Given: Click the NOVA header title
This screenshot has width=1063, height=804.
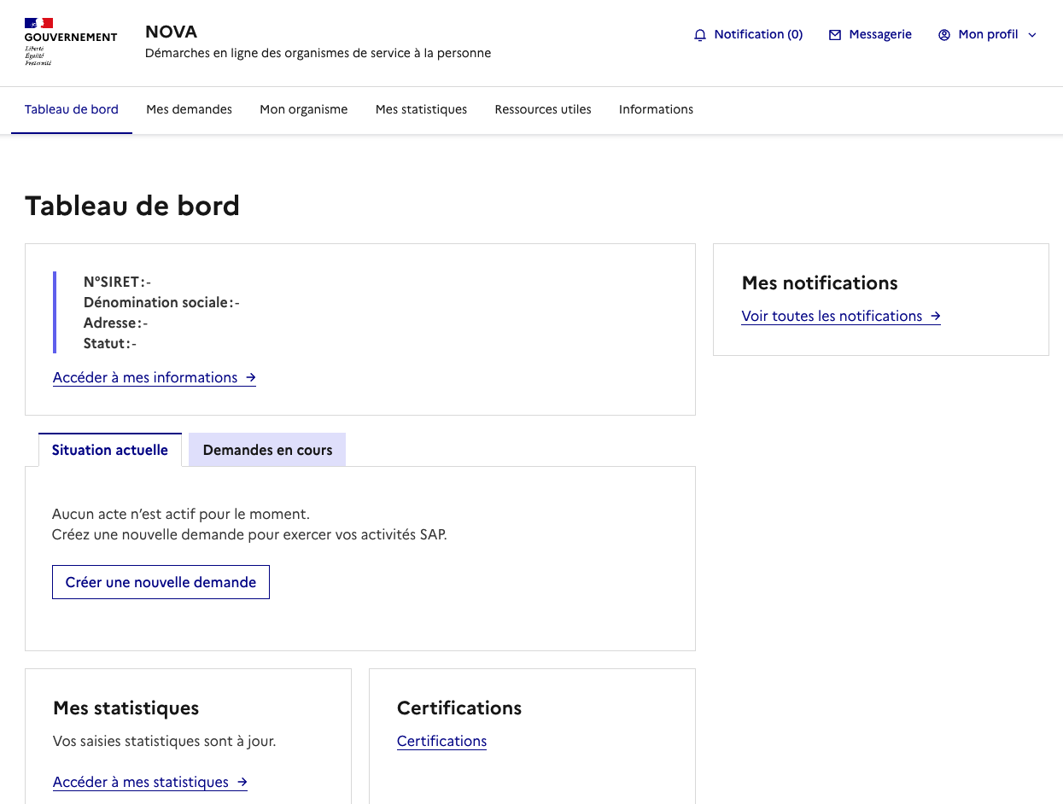Looking at the screenshot, I should click(171, 32).
